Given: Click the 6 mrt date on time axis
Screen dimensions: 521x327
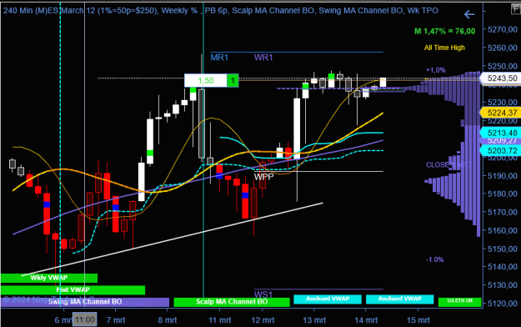Looking at the screenshot, I should pos(63,320).
